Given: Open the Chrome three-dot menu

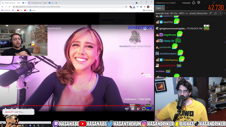Looking at the screenshot, I should point(151,7).
